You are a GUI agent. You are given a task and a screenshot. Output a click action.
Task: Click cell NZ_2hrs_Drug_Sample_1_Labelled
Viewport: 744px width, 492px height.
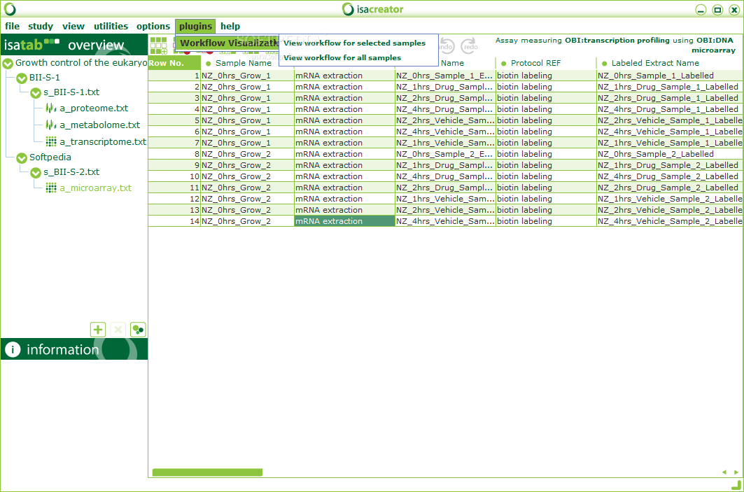click(x=670, y=98)
